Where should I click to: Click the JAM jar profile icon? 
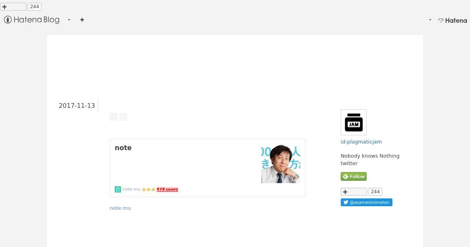tap(354, 122)
